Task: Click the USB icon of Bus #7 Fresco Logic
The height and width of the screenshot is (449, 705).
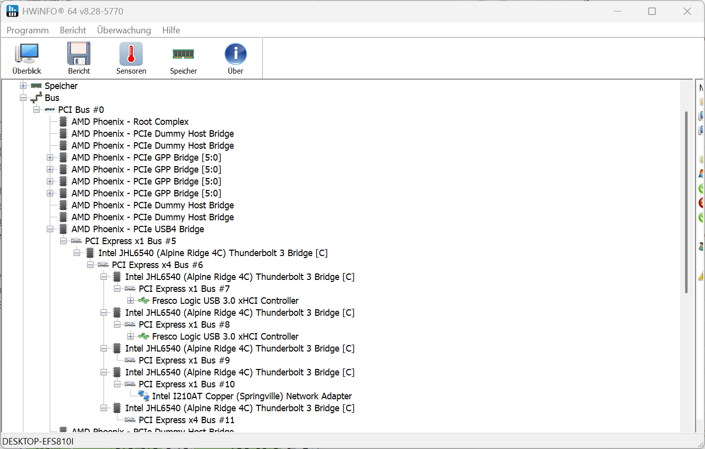Action: [x=144, y=300]
